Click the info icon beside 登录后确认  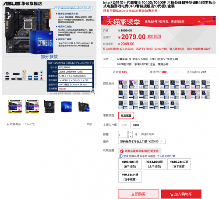point(120,156)
